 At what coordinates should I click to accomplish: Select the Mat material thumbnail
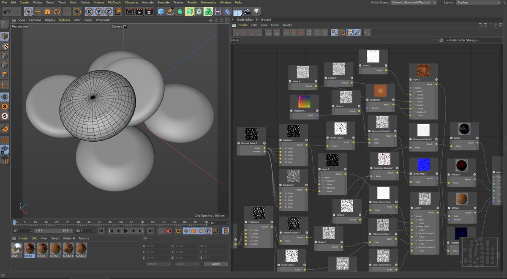[17, 250]
